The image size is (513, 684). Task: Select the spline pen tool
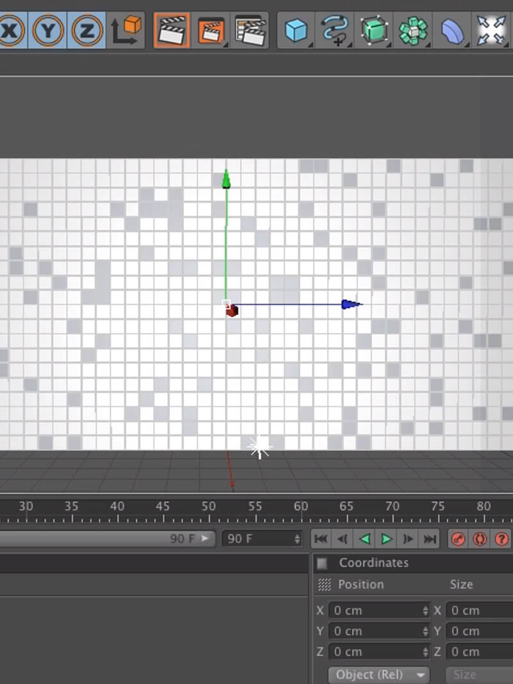[x=335, y=30]
